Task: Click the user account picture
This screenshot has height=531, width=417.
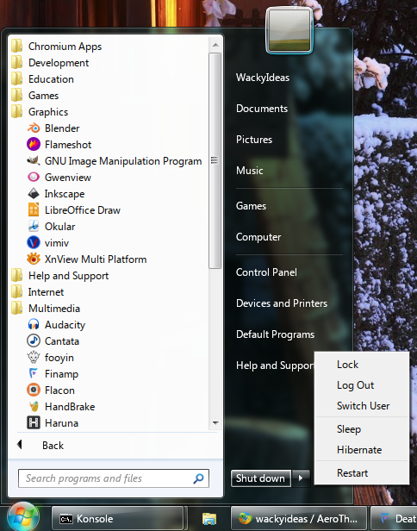Action: [x=289, y=30]
